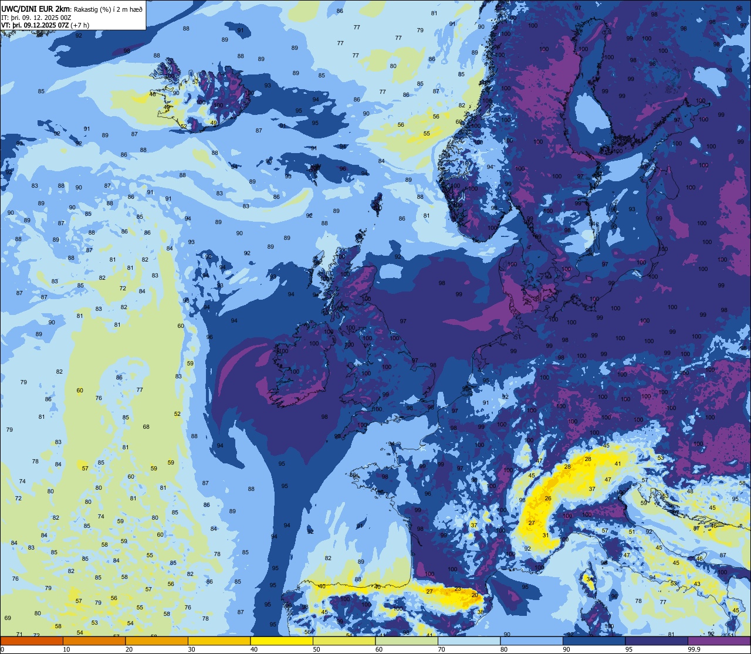Click the orange 10–20 legend swatch
Screen dimensions: 751x654
pyautogui.click(x=94, y=641)
